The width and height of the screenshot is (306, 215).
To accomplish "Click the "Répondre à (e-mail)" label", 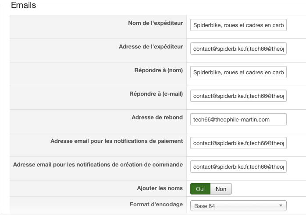I will (156, 94).
